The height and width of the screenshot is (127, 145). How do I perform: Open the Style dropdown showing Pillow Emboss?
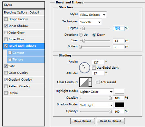(x=93, y=15)
